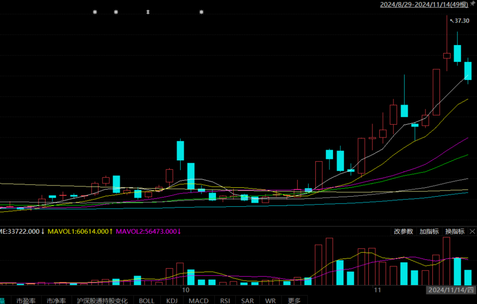
Task: Select the 沪深股通持股变化 tab
Action: (102, 301)
